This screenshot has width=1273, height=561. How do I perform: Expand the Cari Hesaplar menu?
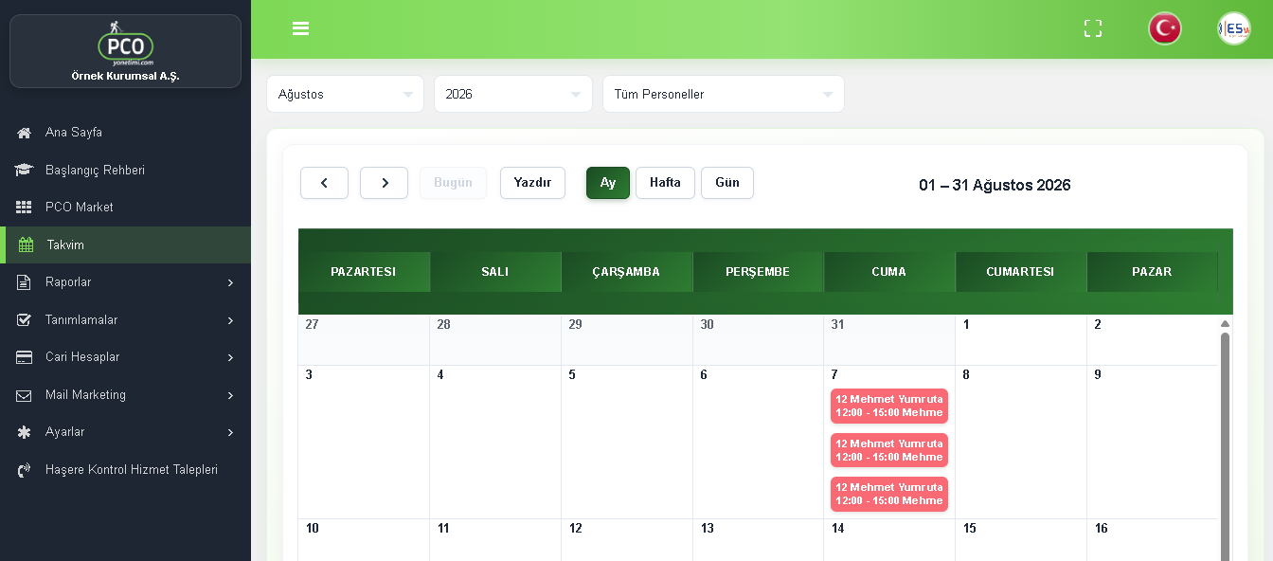[x=125, y=357]
